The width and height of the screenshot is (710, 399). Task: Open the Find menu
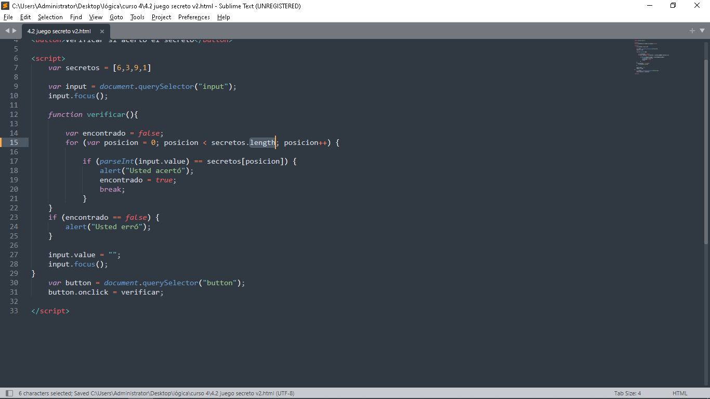pyautogui.click(x=76, y=17)
